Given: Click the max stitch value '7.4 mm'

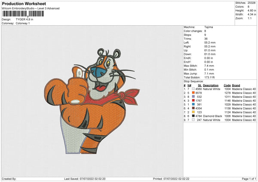Looking at the screenshot, I should [x=209, y=66].
